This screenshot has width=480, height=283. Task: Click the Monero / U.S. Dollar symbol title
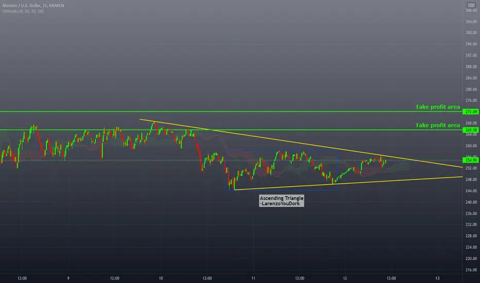click(33, 6)
